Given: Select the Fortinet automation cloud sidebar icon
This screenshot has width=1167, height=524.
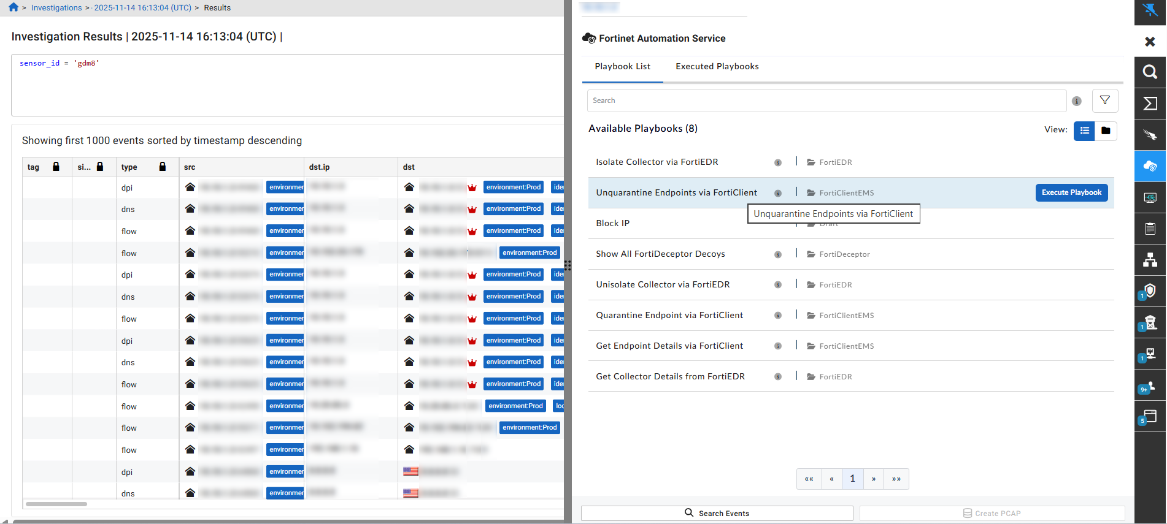Looking at the screenshot, I should pyautogui.click(x=1150, y=166).
